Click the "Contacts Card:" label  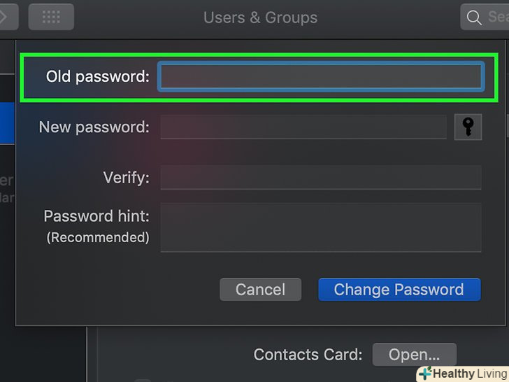308,355
